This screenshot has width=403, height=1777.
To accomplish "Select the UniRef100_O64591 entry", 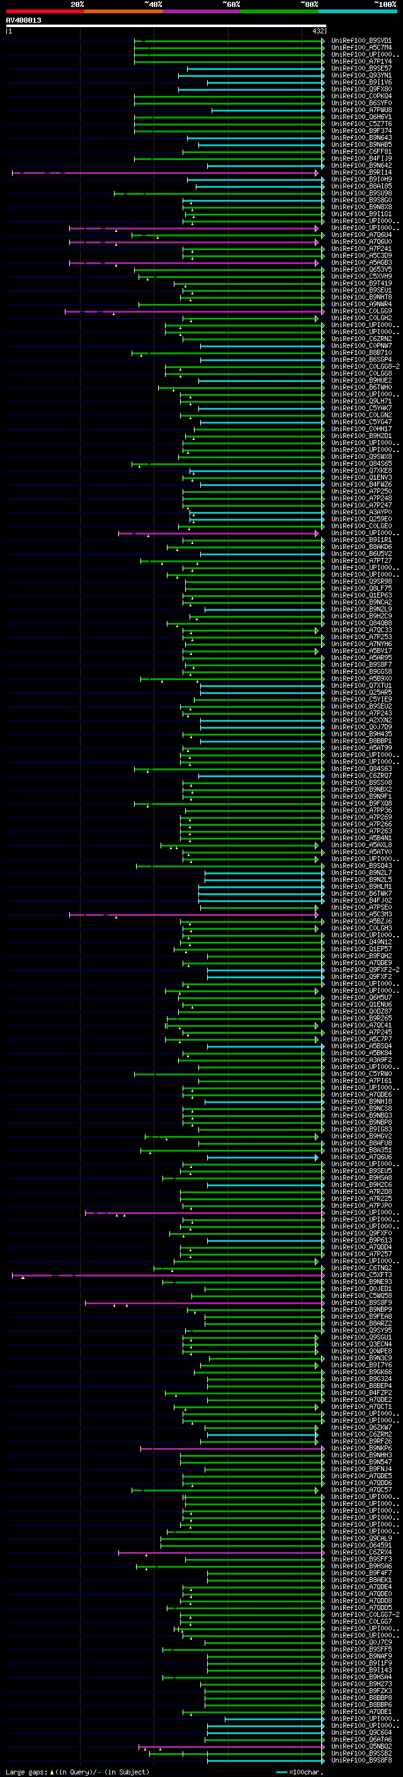I will pyautogui.click(x=361, y=1545).
